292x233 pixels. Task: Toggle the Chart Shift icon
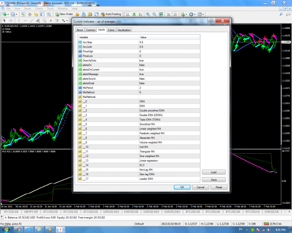(175, 14)
